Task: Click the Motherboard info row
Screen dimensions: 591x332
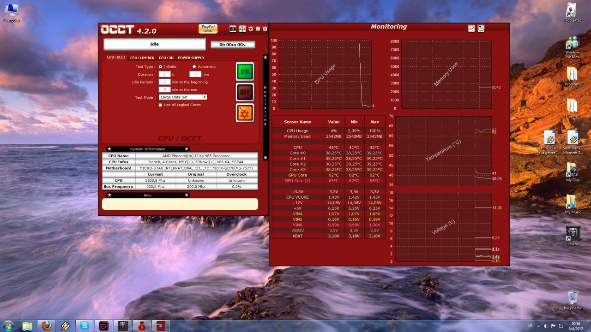Action: (x=180, y=168)
